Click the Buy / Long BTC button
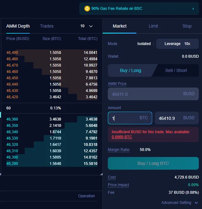 pyautogui.click(x=153, y=163)
